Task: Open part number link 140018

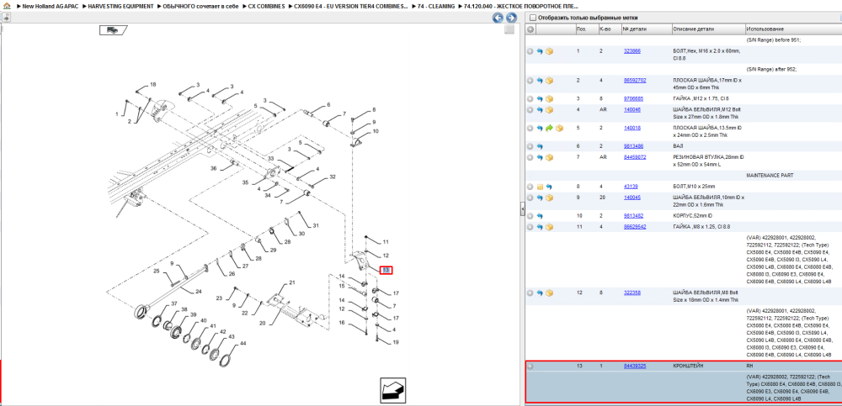Action: pyautogui.click(x=632, y=128)
